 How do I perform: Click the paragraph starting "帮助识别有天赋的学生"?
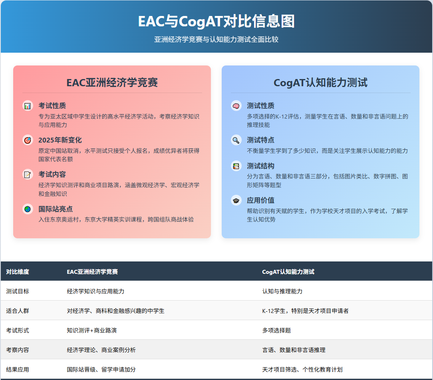click(x=327, y=215)
